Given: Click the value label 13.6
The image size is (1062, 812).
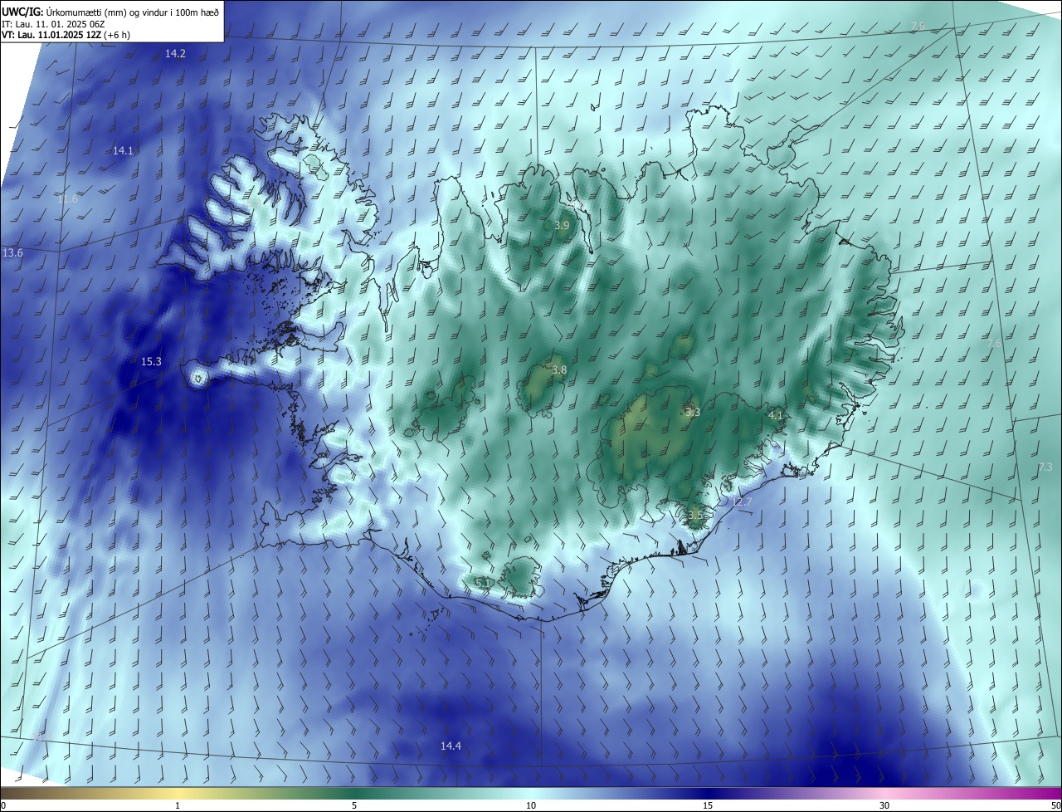Looking at the screenshot, I should tap(13, 252).
